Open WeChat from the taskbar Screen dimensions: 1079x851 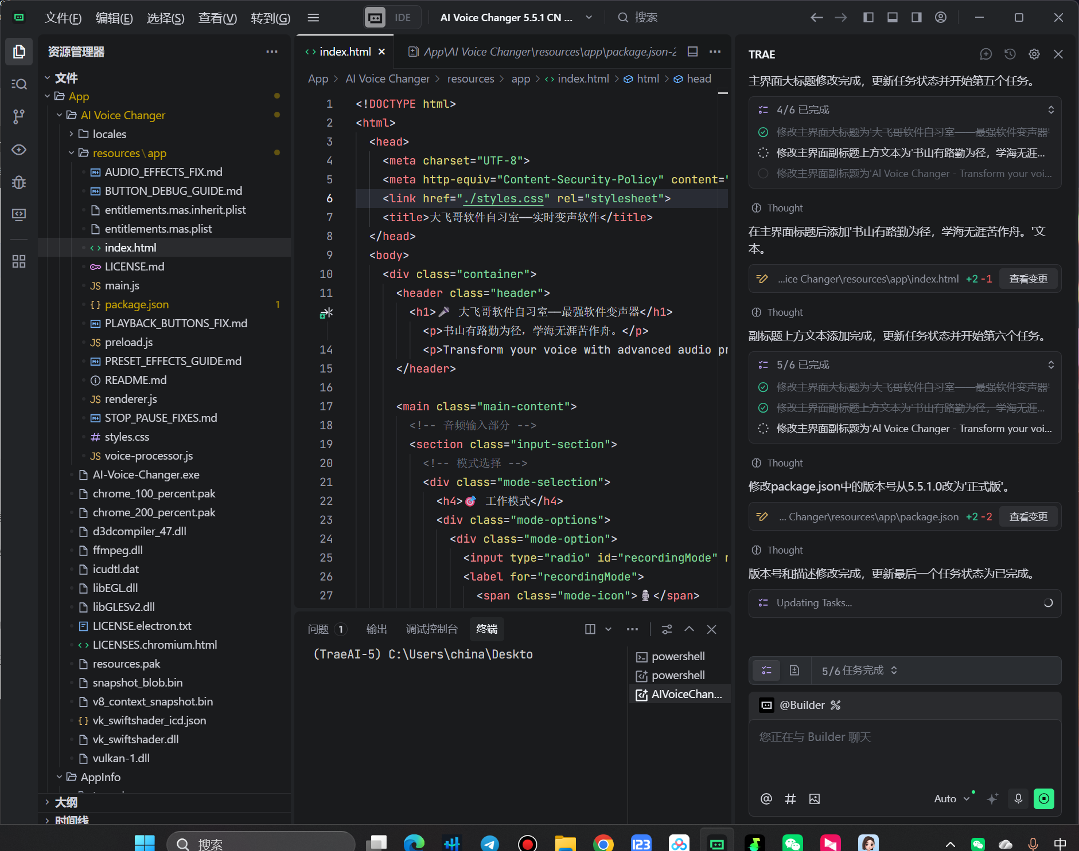pyautogui.click(x=792, y=843)
